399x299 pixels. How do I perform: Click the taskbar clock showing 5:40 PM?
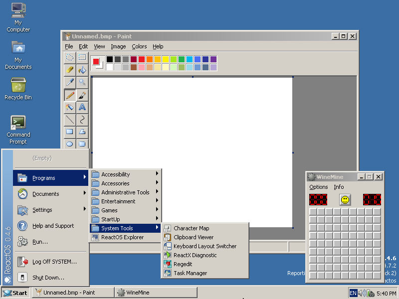click(386, 294)
